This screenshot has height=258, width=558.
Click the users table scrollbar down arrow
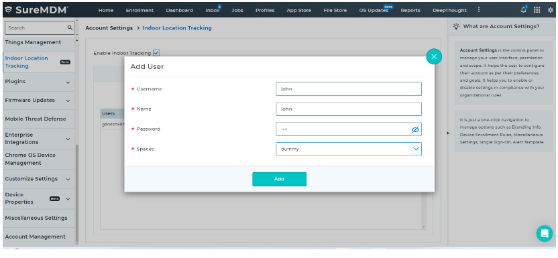tap(423, 227)
